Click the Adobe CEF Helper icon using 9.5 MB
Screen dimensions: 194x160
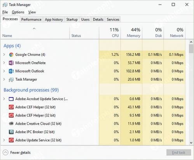pos(11,115)
